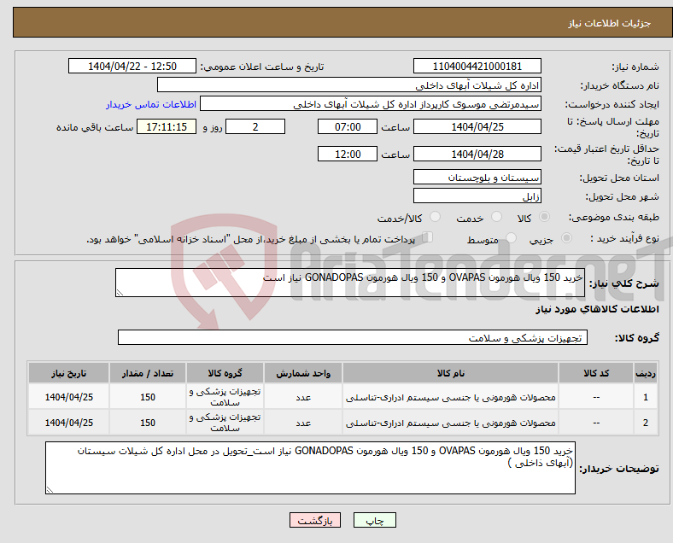Click the goods group تجهیزات پزشکی و سلامت field

(353, 337)
